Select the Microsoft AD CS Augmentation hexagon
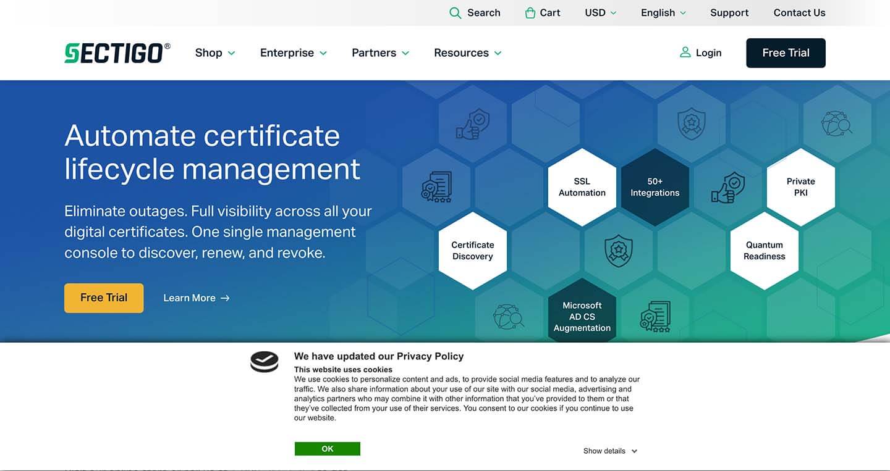This screenshot has height=471, width=890. point(582,312)
